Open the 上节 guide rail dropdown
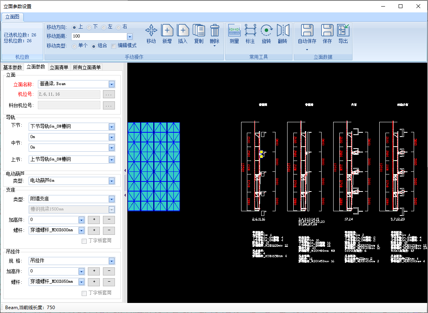Viewport: 428px width, 313px height. point(111,160)
